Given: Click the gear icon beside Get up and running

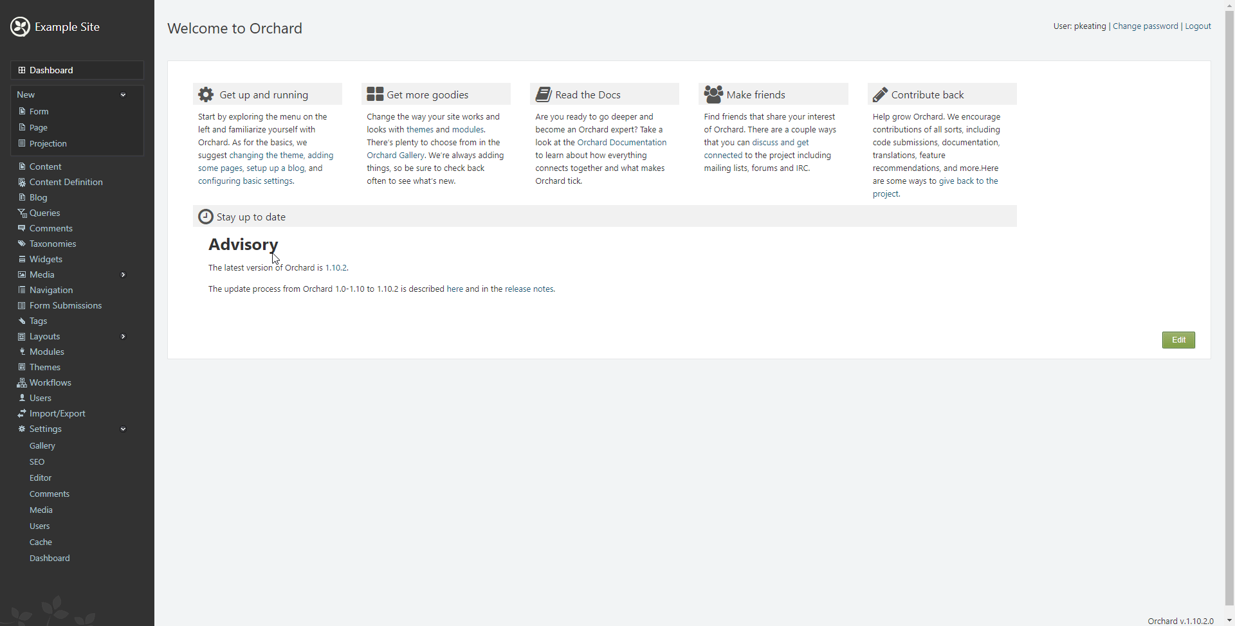Looking at the screenshot, I should (206, 94).
